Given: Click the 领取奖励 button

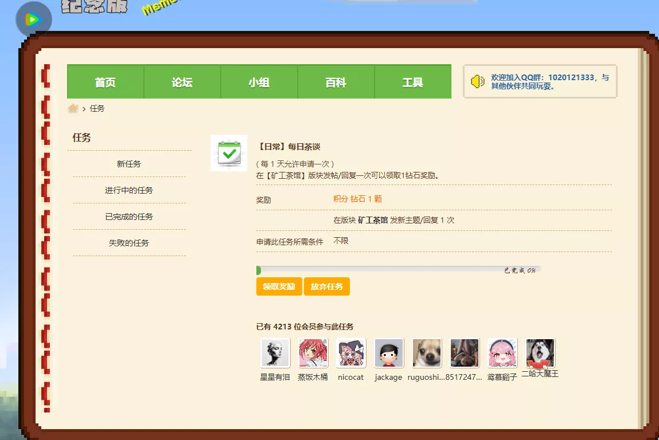Looking at the screenshot, I should (279, 286).
